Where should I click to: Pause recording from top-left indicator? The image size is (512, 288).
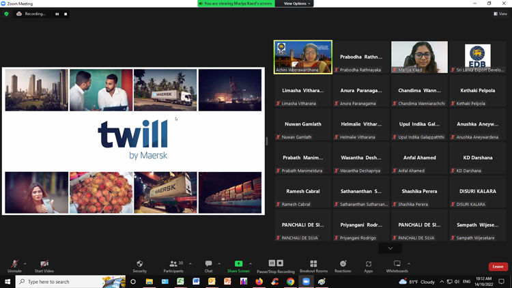coord(57,14)
